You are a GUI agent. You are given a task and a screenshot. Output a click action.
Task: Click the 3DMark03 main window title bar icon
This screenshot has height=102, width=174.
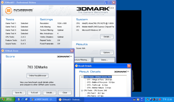click(2, 2)
